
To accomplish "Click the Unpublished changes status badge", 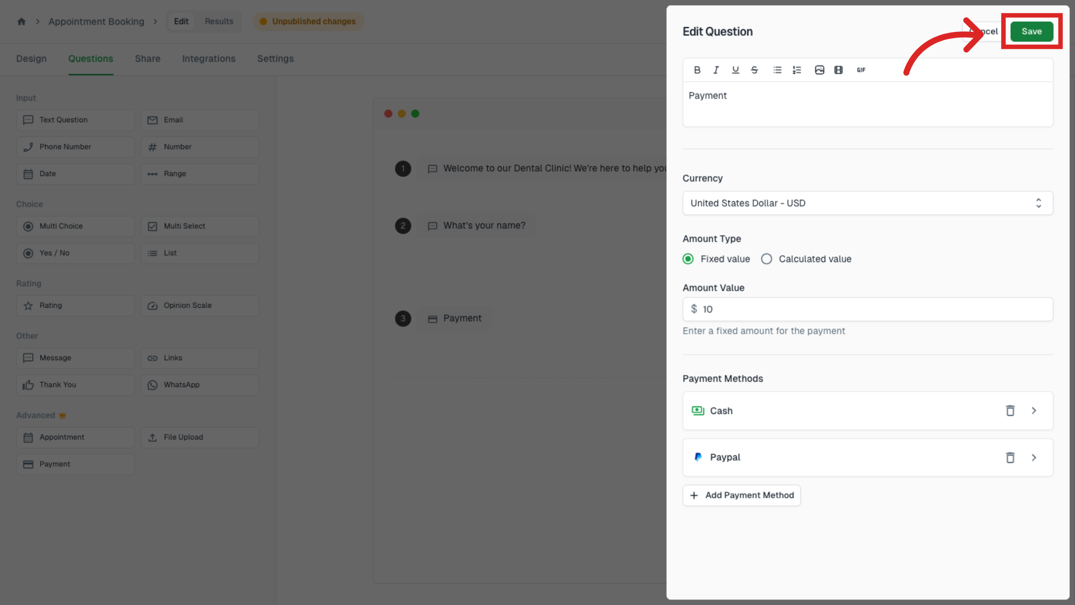I will (x=308, y=22).
